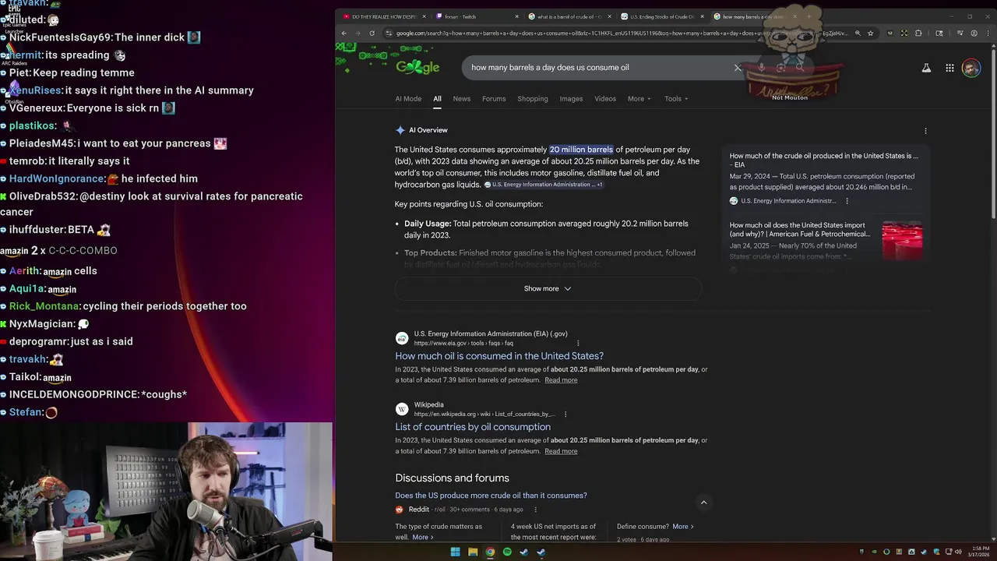
Task: Expand 'Define consume?' More link
Action: click(683, 527)
